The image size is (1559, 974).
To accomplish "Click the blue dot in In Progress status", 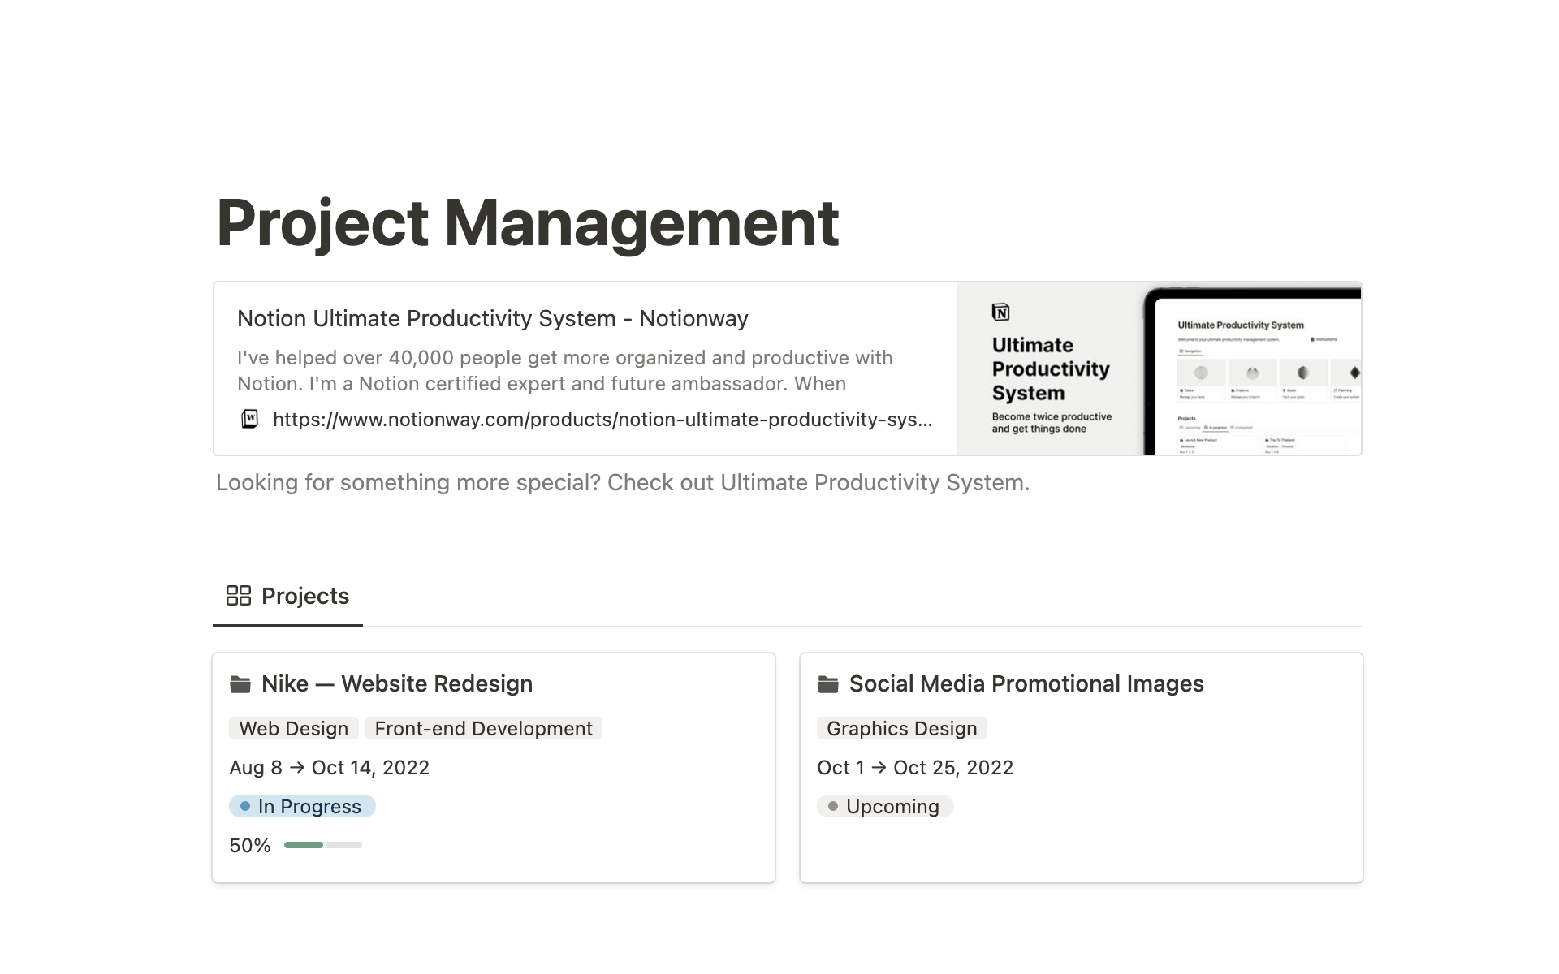I will pos(245,806).
